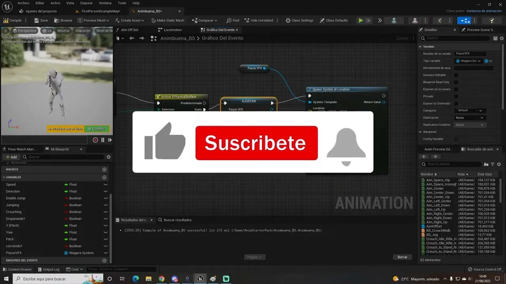The image size is (506, 284).
Task: Open the Output Log
Action: [x=48, y=269]
